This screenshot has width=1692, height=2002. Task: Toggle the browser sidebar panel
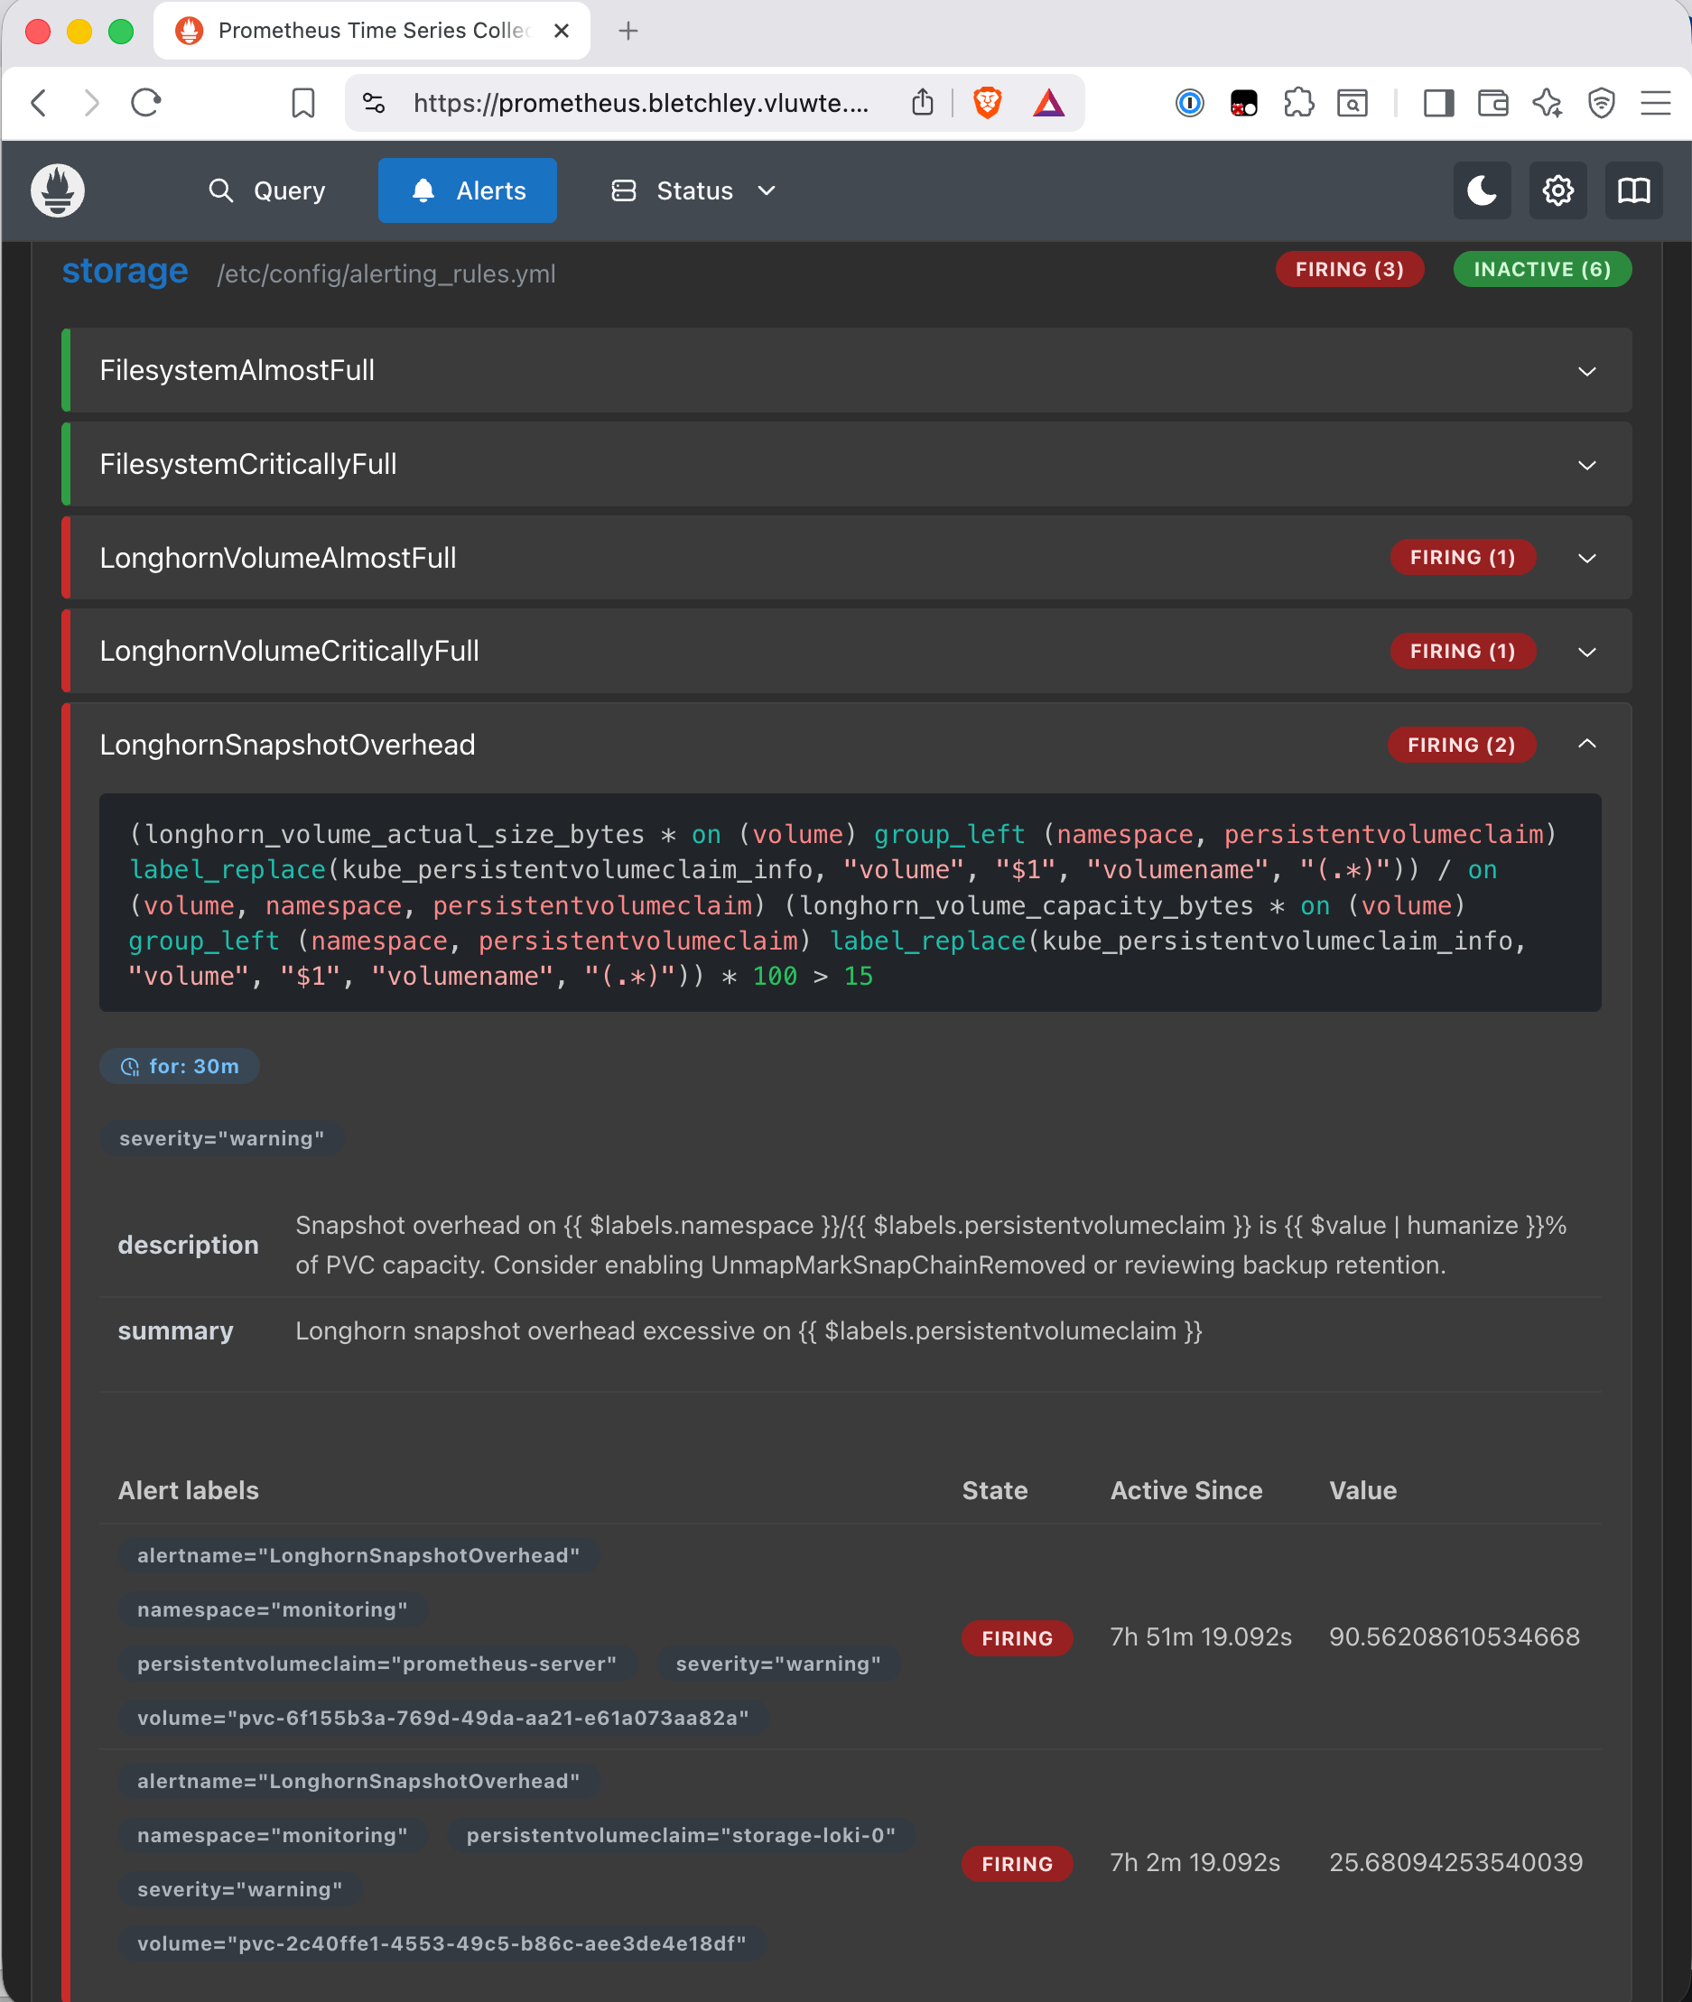click(1439, 103)
